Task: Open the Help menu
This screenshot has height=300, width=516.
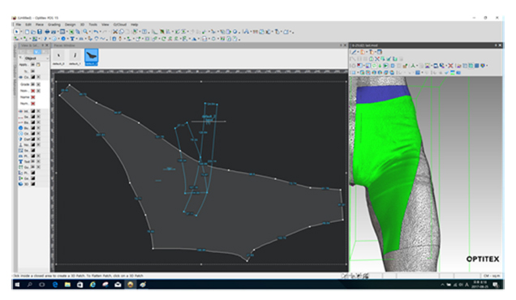Action: [x=134, y=24]
